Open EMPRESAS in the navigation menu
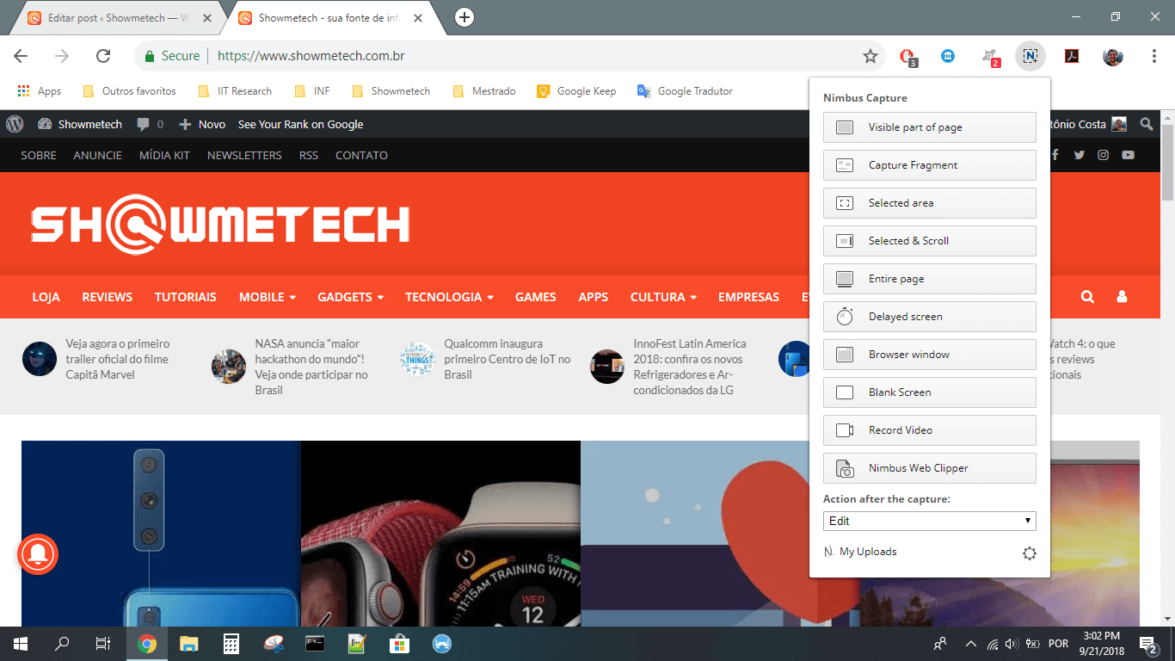The image size is (1175, 661). (x=748, y=297)
